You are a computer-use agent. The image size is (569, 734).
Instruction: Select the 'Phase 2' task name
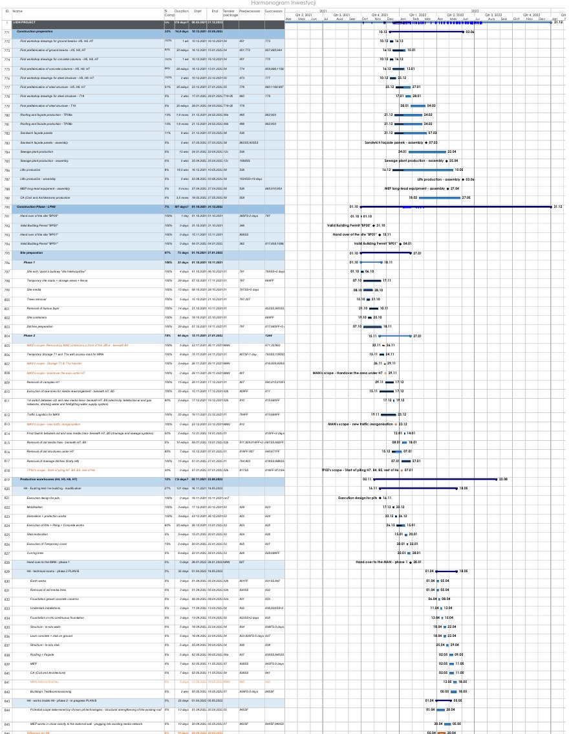[x=29, y=336]
